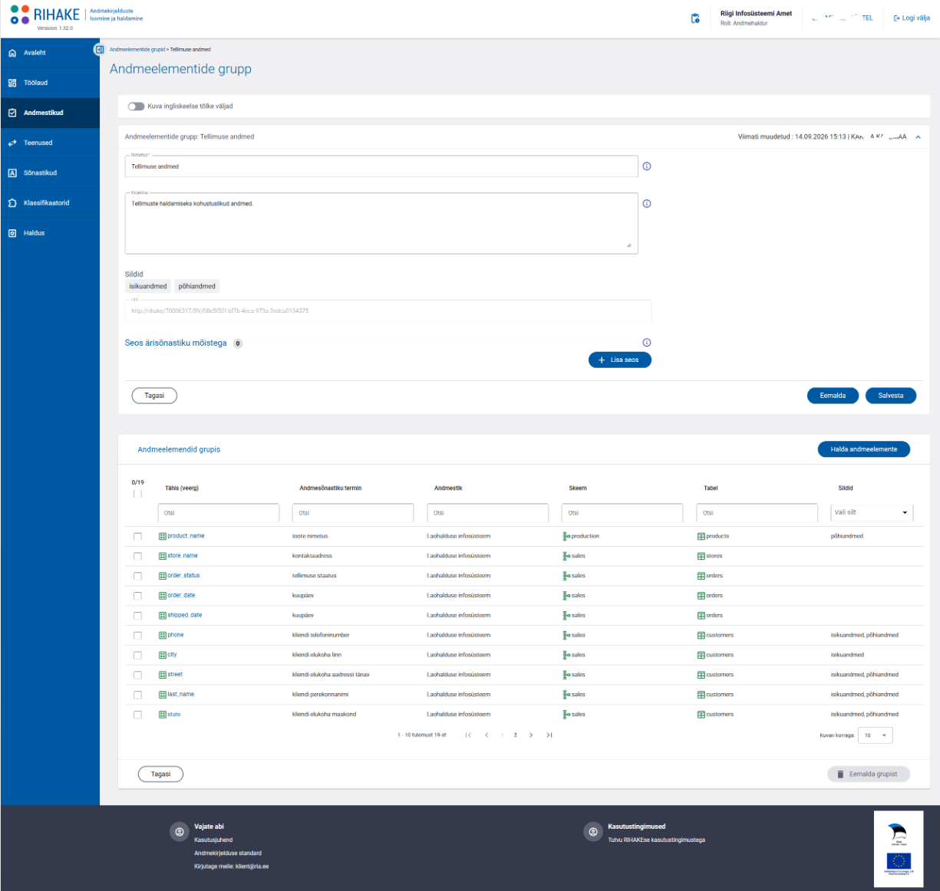Toggle Kuva ingliskeelse tõlke väljad switch

click(136, 107)
